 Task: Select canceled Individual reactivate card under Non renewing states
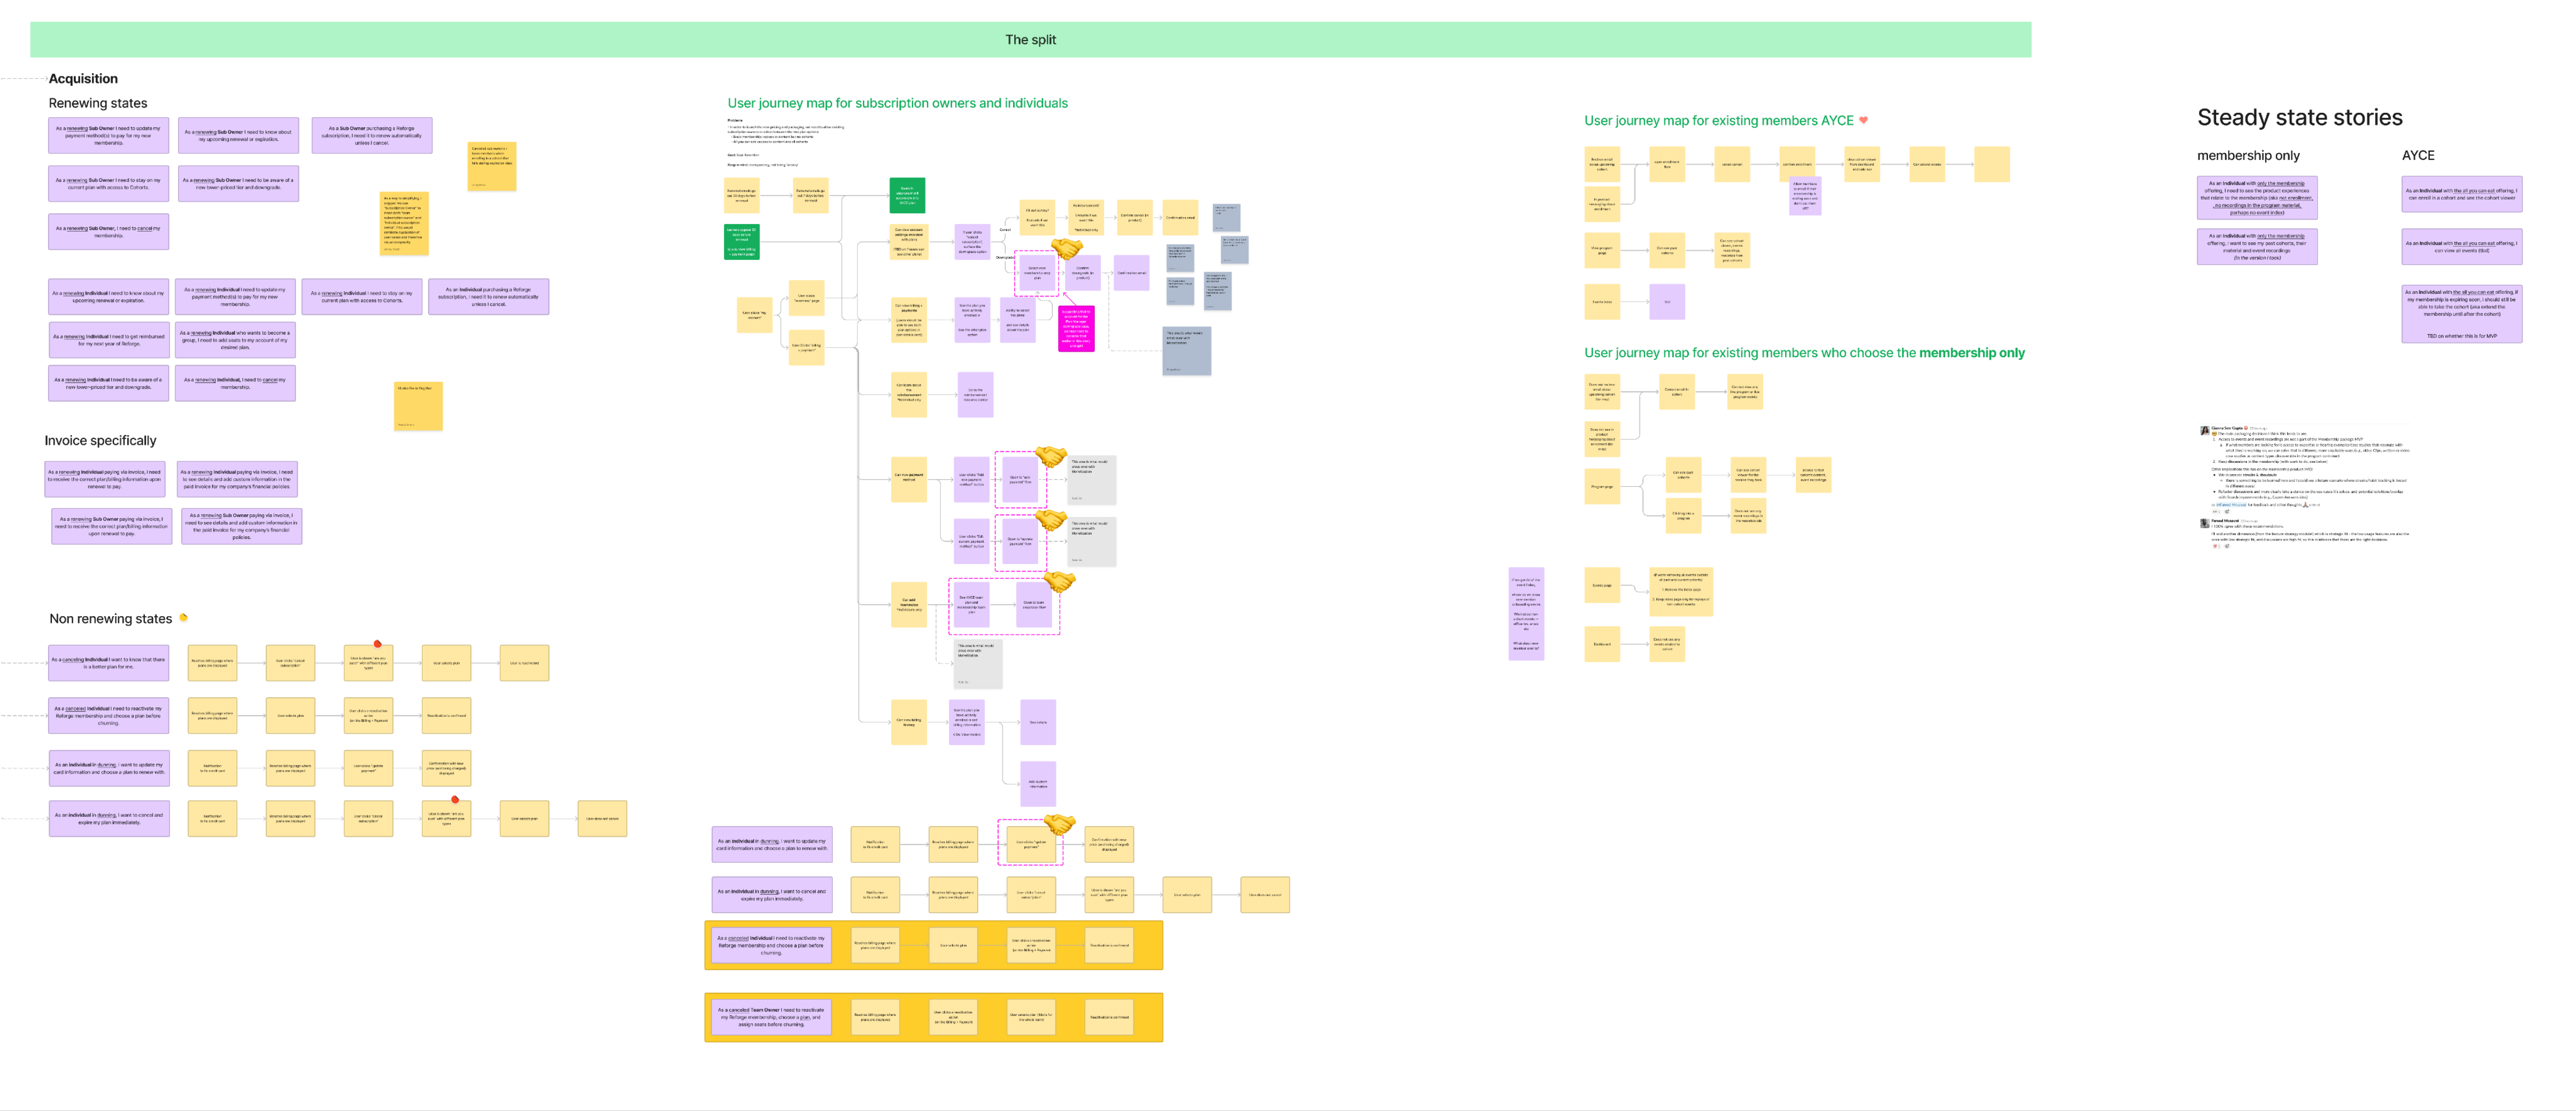click(x=109, y=716)
